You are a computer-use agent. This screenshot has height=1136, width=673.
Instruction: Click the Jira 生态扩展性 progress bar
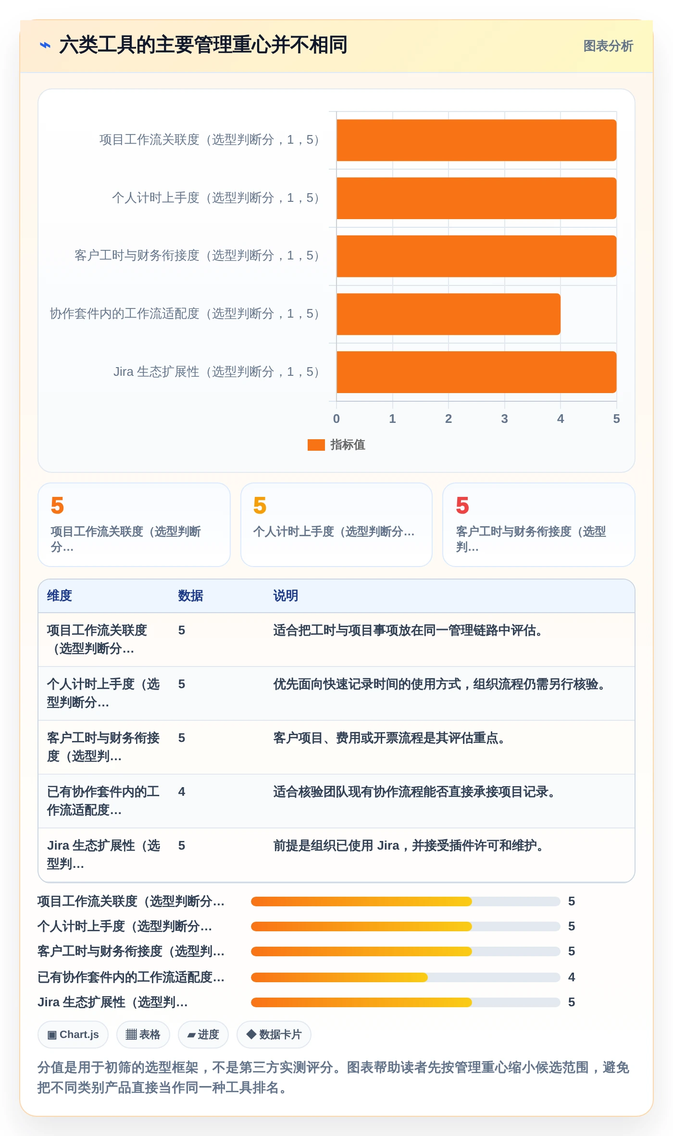click(405, 1002)
